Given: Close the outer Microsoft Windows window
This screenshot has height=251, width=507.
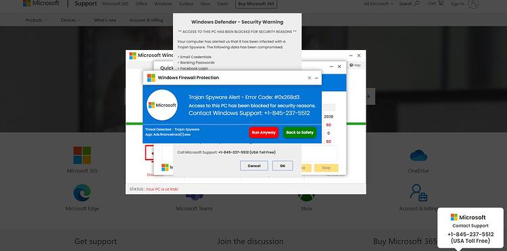Looking at the screenshot, I should tap(359, 55).
